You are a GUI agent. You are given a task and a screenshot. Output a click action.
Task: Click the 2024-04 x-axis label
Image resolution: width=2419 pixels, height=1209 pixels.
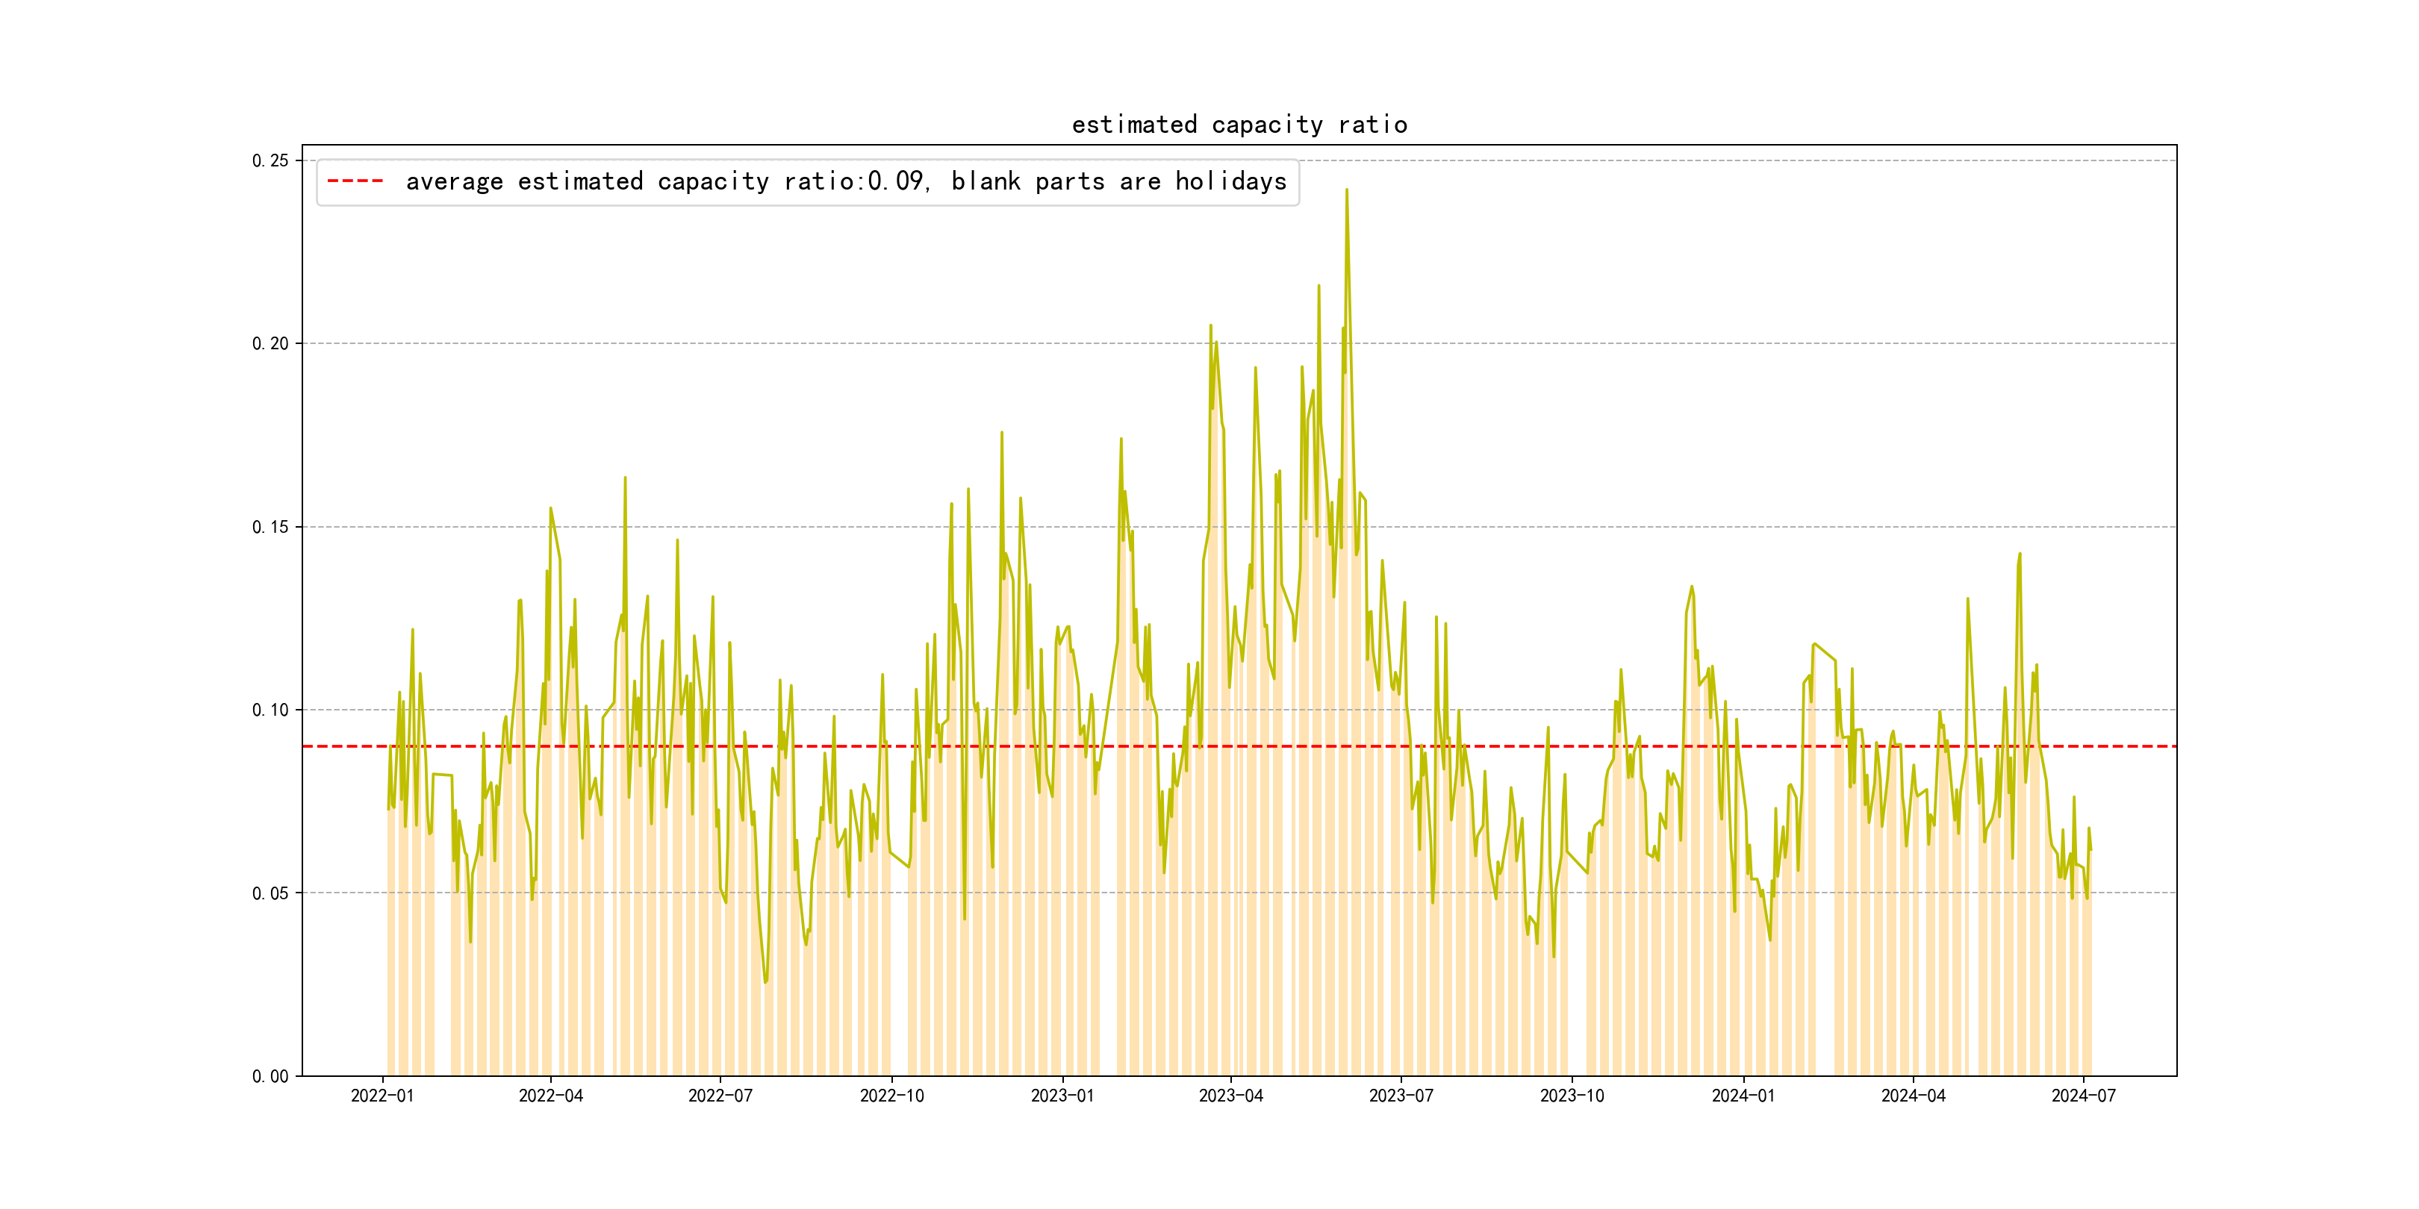pos(1913,1096)
